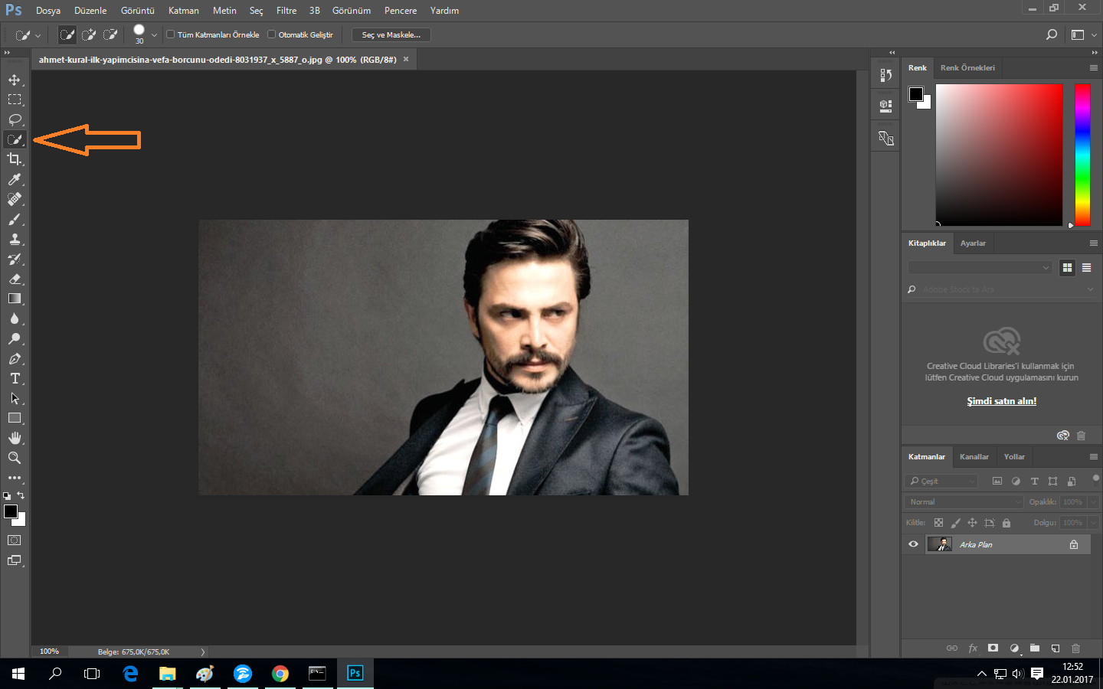This screenshot has height=689, width=1103.
Task: Select the Eraser tool
Action: [x=15, y=279]
